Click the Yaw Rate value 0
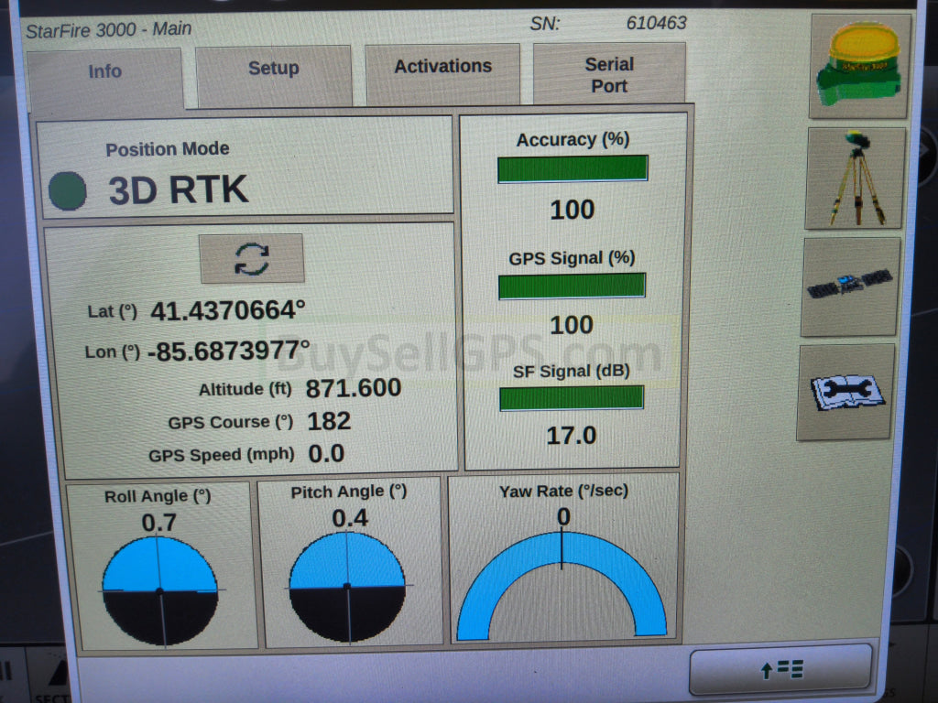The width and height of the screenshot is (938, 703). pyautogui.click(x=563, y=516)
